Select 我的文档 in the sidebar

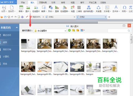[10, 49]
